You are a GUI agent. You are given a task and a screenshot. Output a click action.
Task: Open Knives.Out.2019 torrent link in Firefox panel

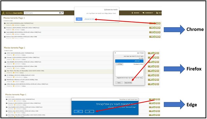coord(22,66)
